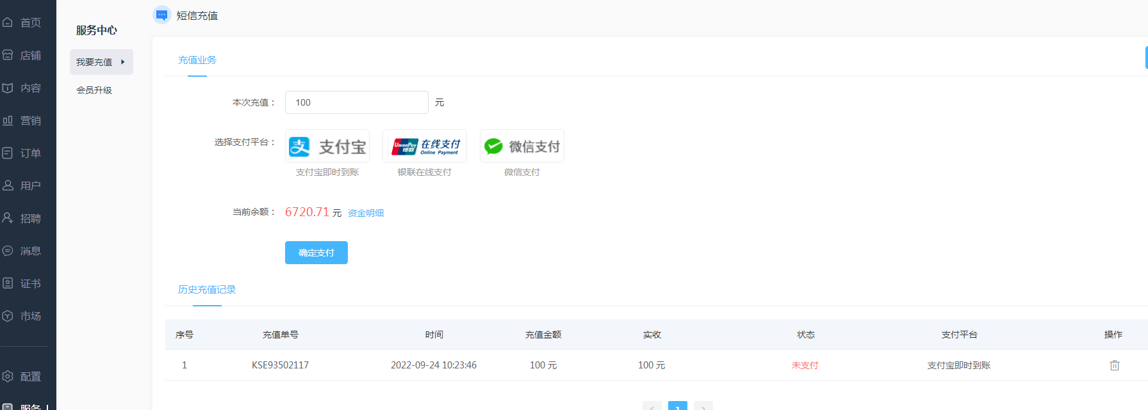Click the 短信充值 chat bubble icon
Screen dimensions: 1148x410
[162, 15]
